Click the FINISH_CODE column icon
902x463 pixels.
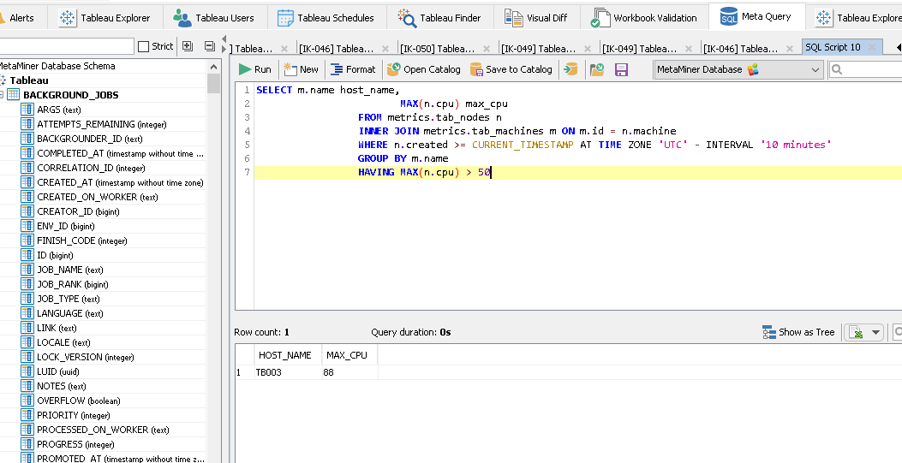click(27, 240)
